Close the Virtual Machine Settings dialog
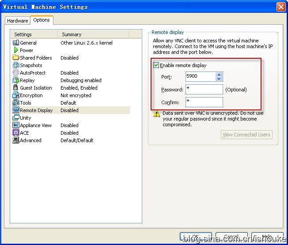This screenshot has width=288, height=245. click(281, 7)
